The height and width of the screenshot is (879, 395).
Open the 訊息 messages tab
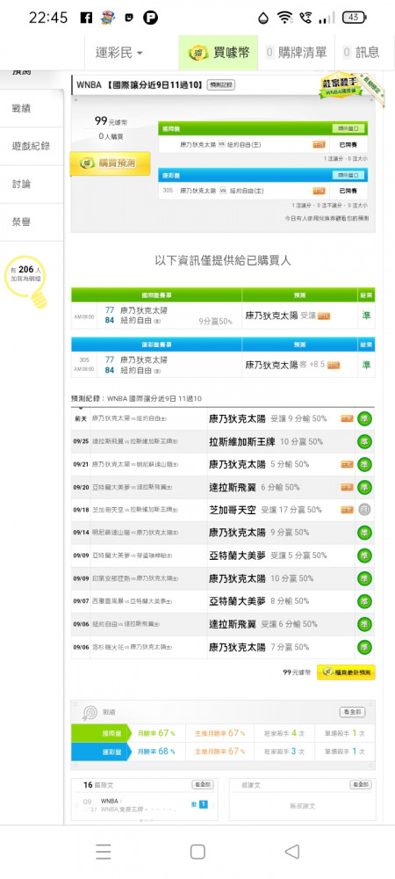[x=362, y=53]
